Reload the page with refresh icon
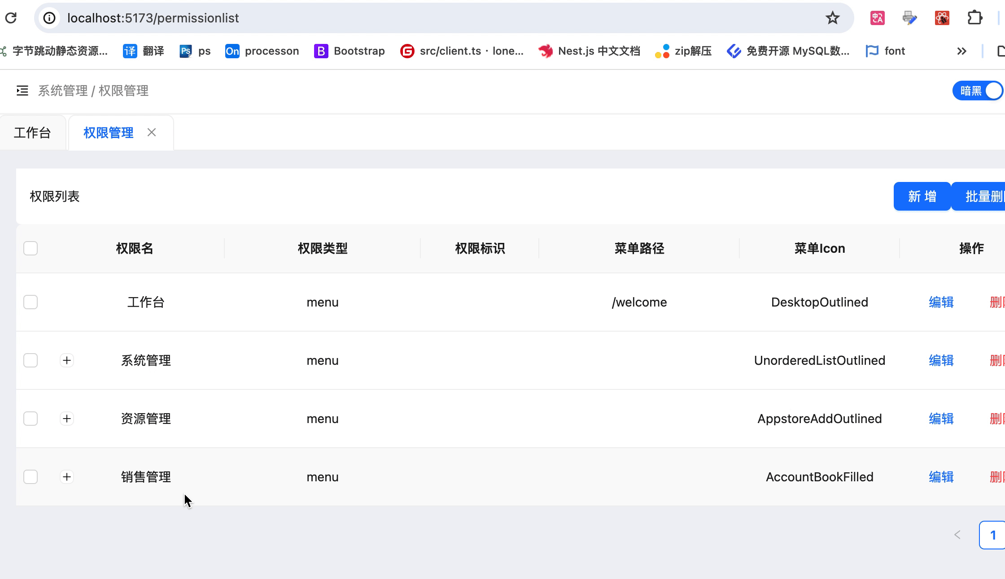 (x=11, y=18)
